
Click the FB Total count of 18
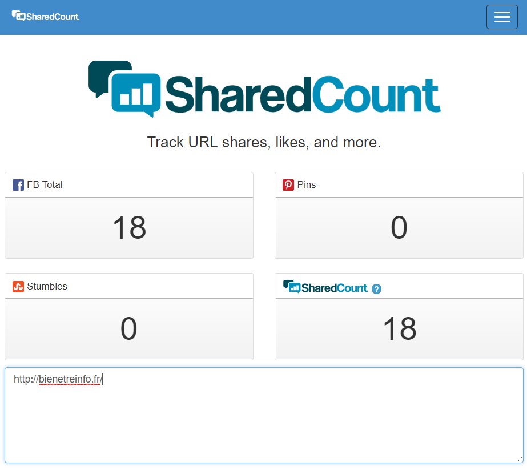[x=129, y=227]
